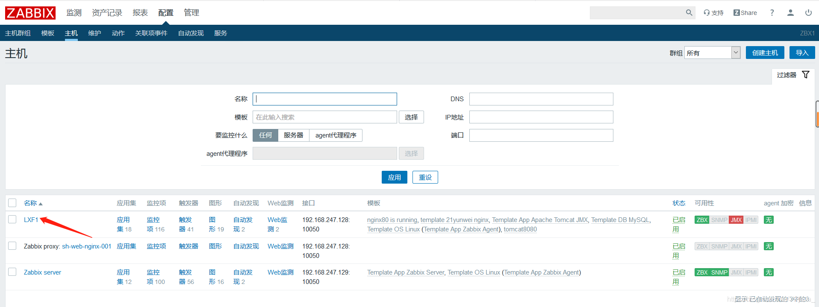Open the LXF1 host link
Image resolution: width=819 pixels, height=307 pixels.
31,220
